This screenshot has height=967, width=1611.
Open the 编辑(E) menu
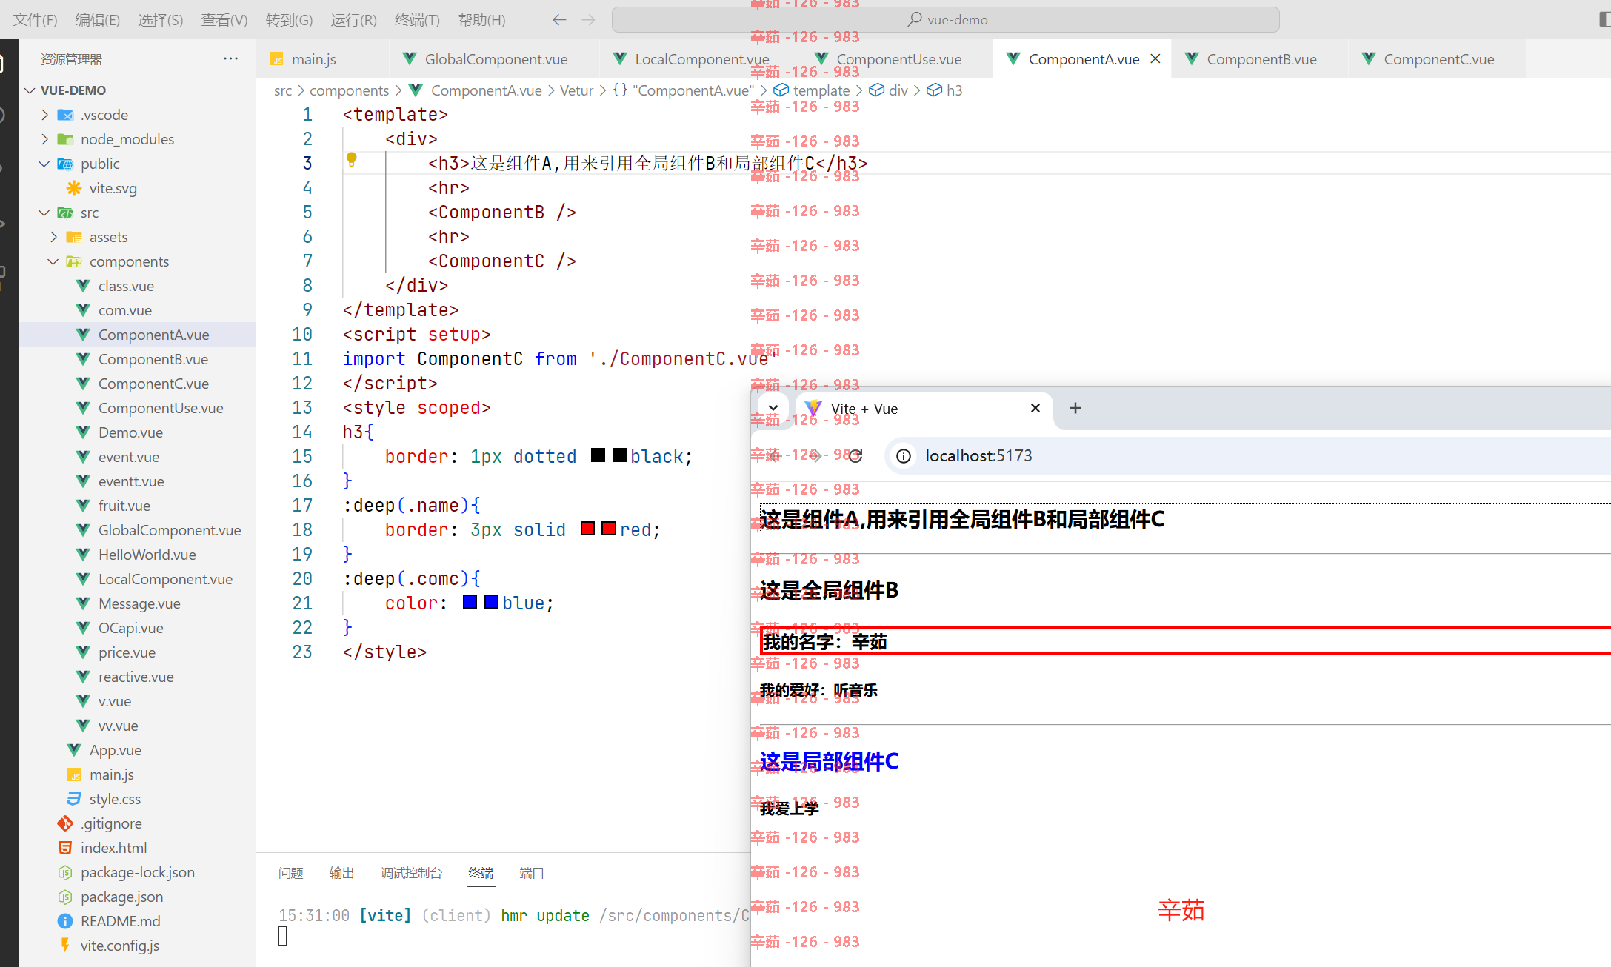pos(98,20)
